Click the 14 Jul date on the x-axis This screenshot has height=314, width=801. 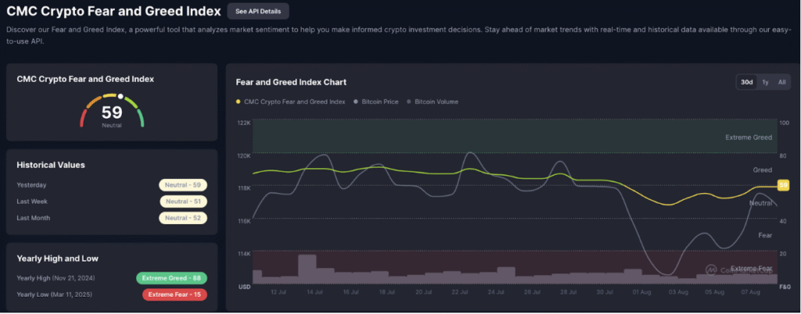(314, 292)
